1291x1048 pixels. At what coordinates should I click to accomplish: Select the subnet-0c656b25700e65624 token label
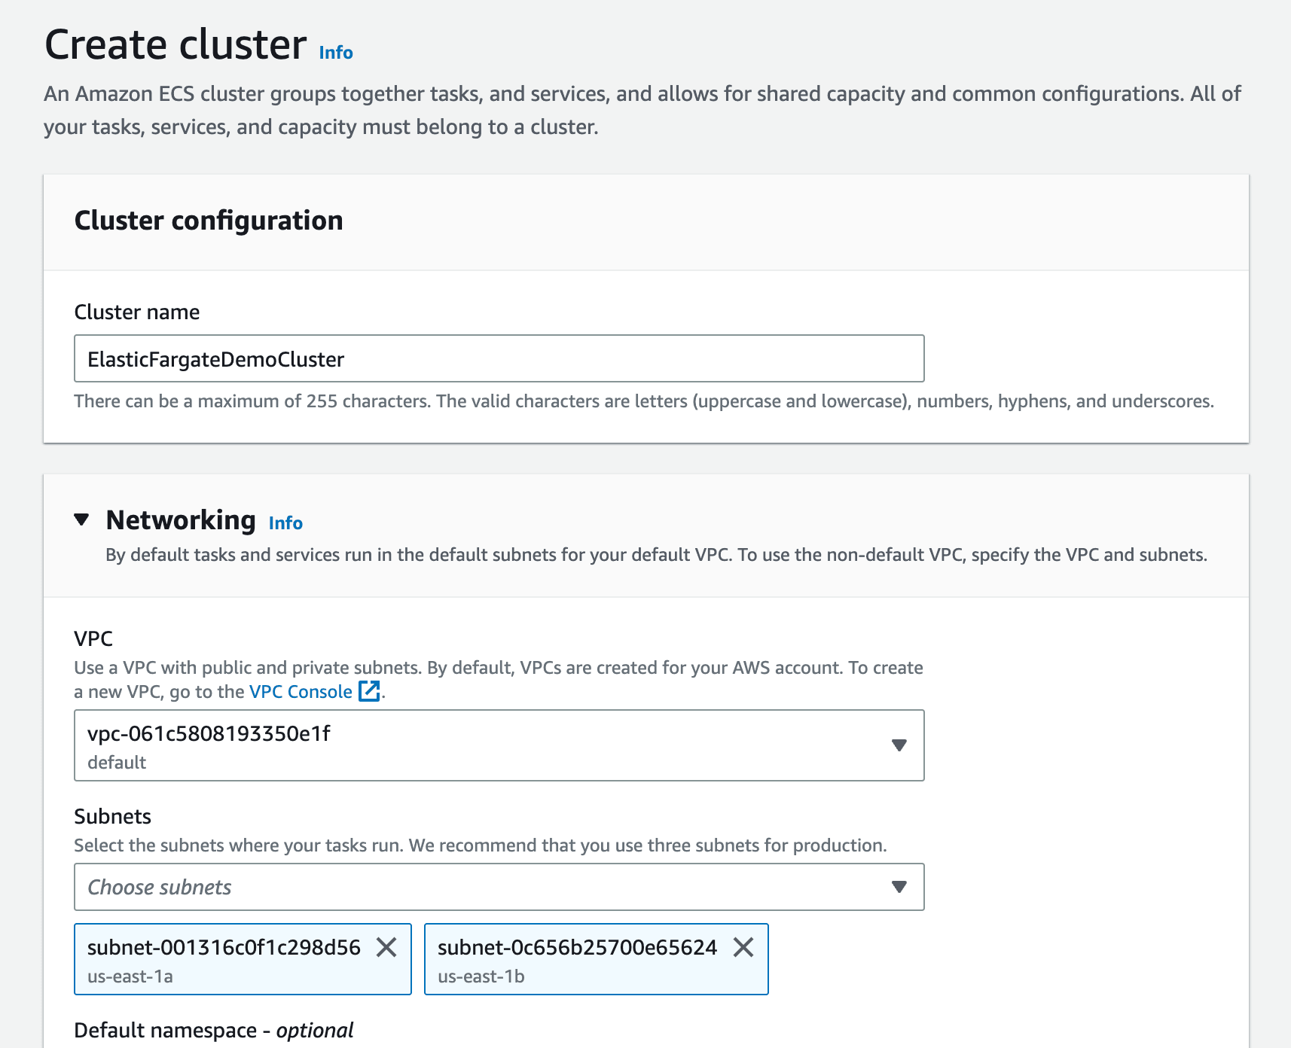[x=577, y=947]
